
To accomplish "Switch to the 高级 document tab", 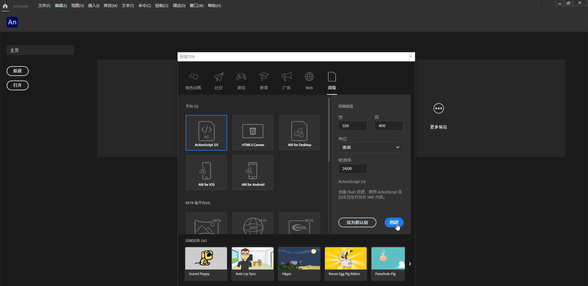I will [332, 81].
